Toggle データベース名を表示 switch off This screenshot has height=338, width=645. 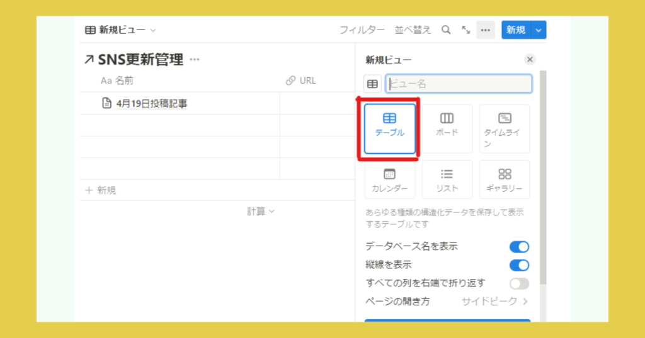(x=519, y=247)
